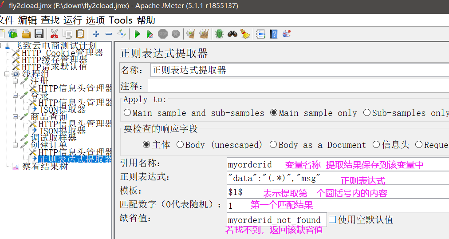Collapse the 线程组 tree node

coord(7,74)
